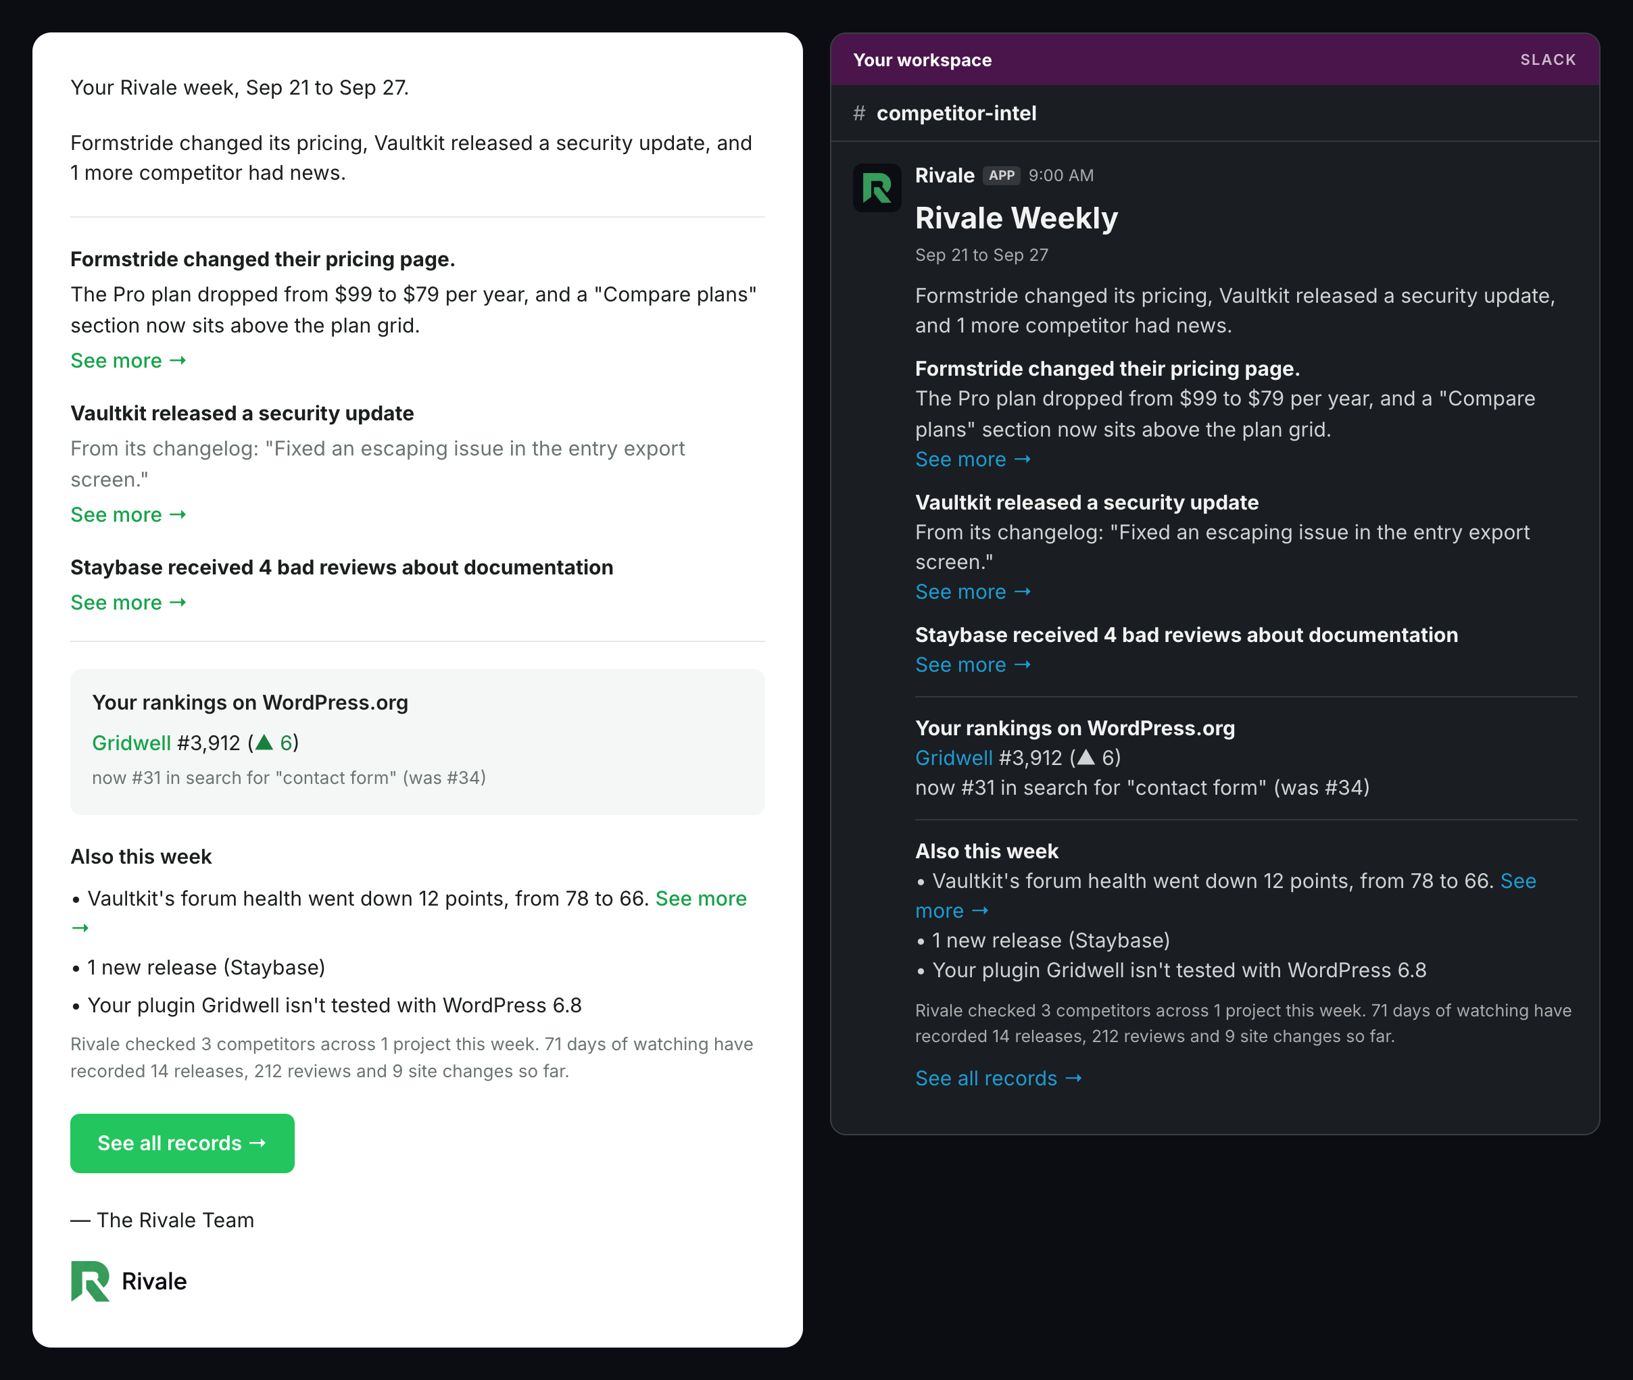Click the hash icon beside competitor-intel

(859, 114)
